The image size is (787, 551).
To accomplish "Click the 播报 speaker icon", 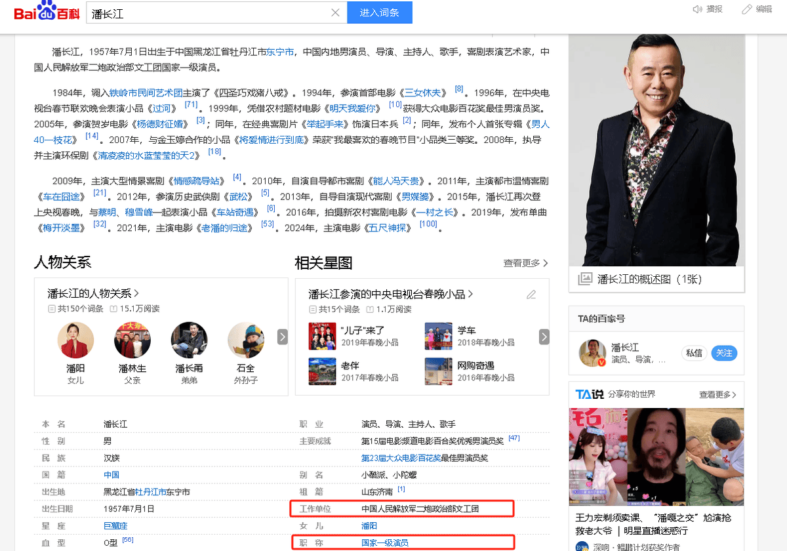I will pyautogui.click(x=697, y=9).
